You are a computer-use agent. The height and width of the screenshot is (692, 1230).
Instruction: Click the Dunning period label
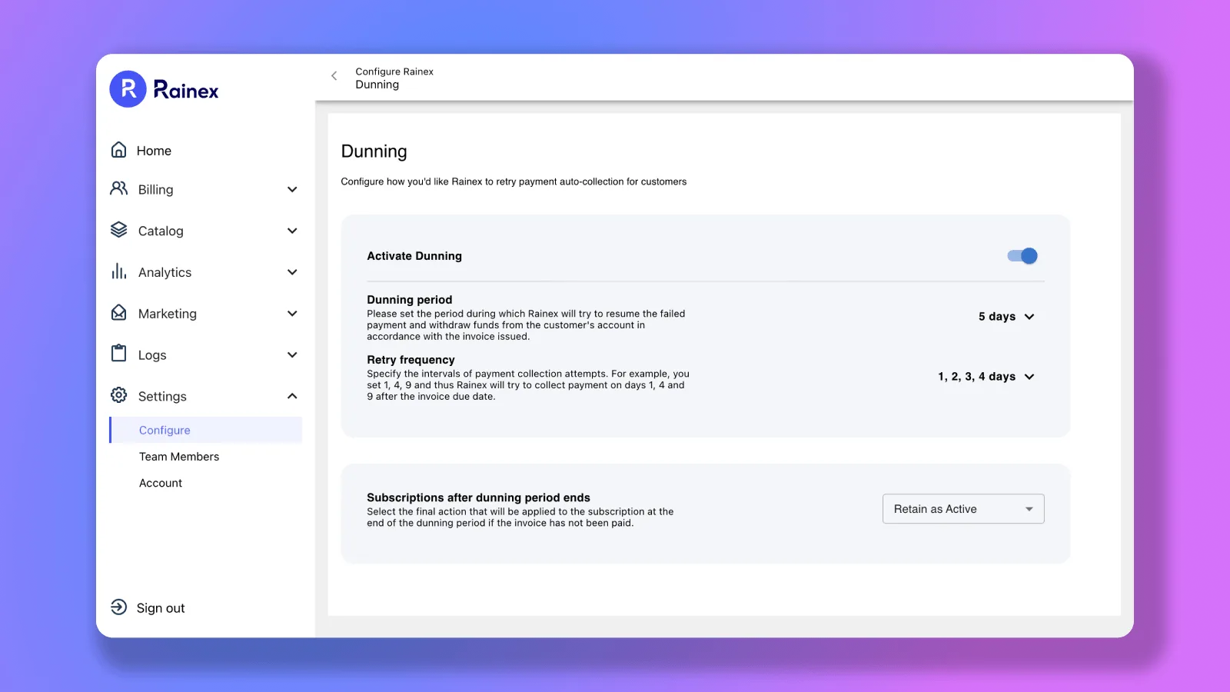(410, 300)
